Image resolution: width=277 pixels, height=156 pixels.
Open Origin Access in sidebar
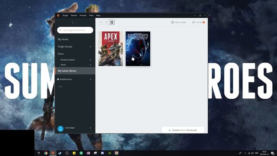[65, 46]
